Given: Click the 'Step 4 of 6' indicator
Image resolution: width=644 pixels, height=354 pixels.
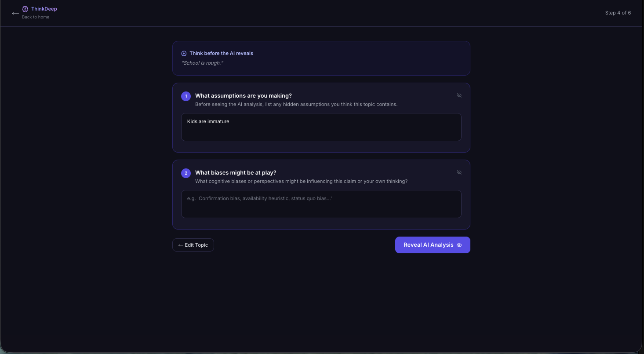Looking at the screenshot, I should (618, 13).
